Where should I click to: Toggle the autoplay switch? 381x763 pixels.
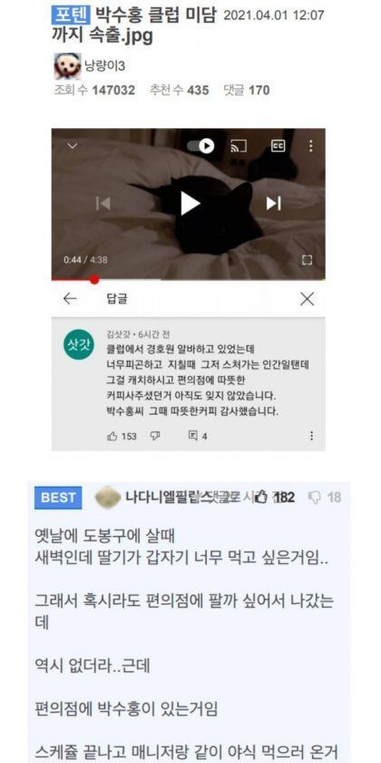click(200, 145)
